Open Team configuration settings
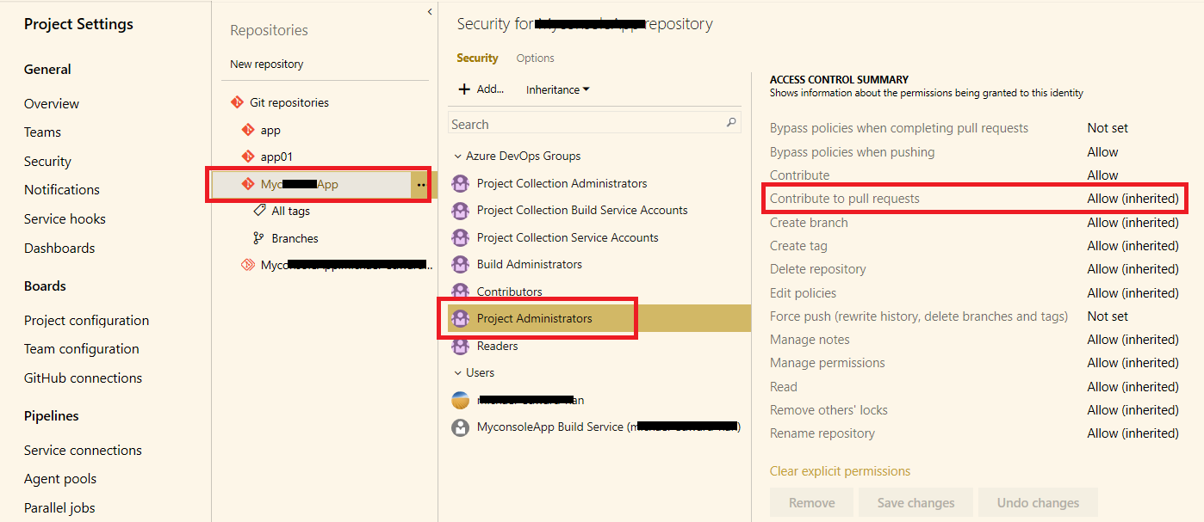 pos(82,349)
